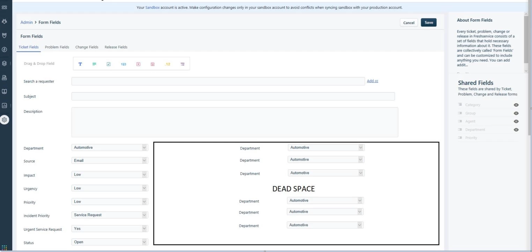Toggle visibility eye for Category shared field
The image size is (532, 252).
pos(516,105)
